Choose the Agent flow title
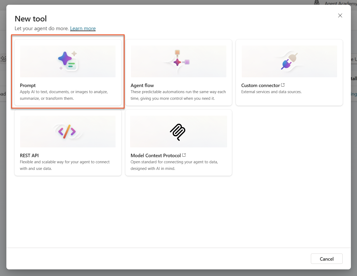The height and width of the screenshot is (276, 357). [142, 85]
